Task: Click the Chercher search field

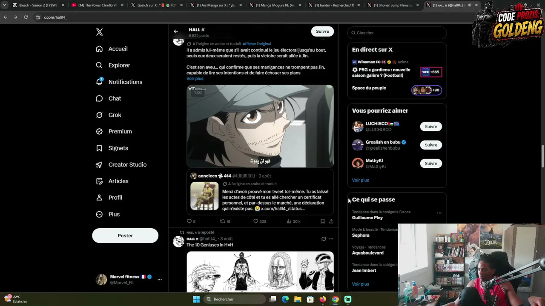Action: tap(397, 33)
